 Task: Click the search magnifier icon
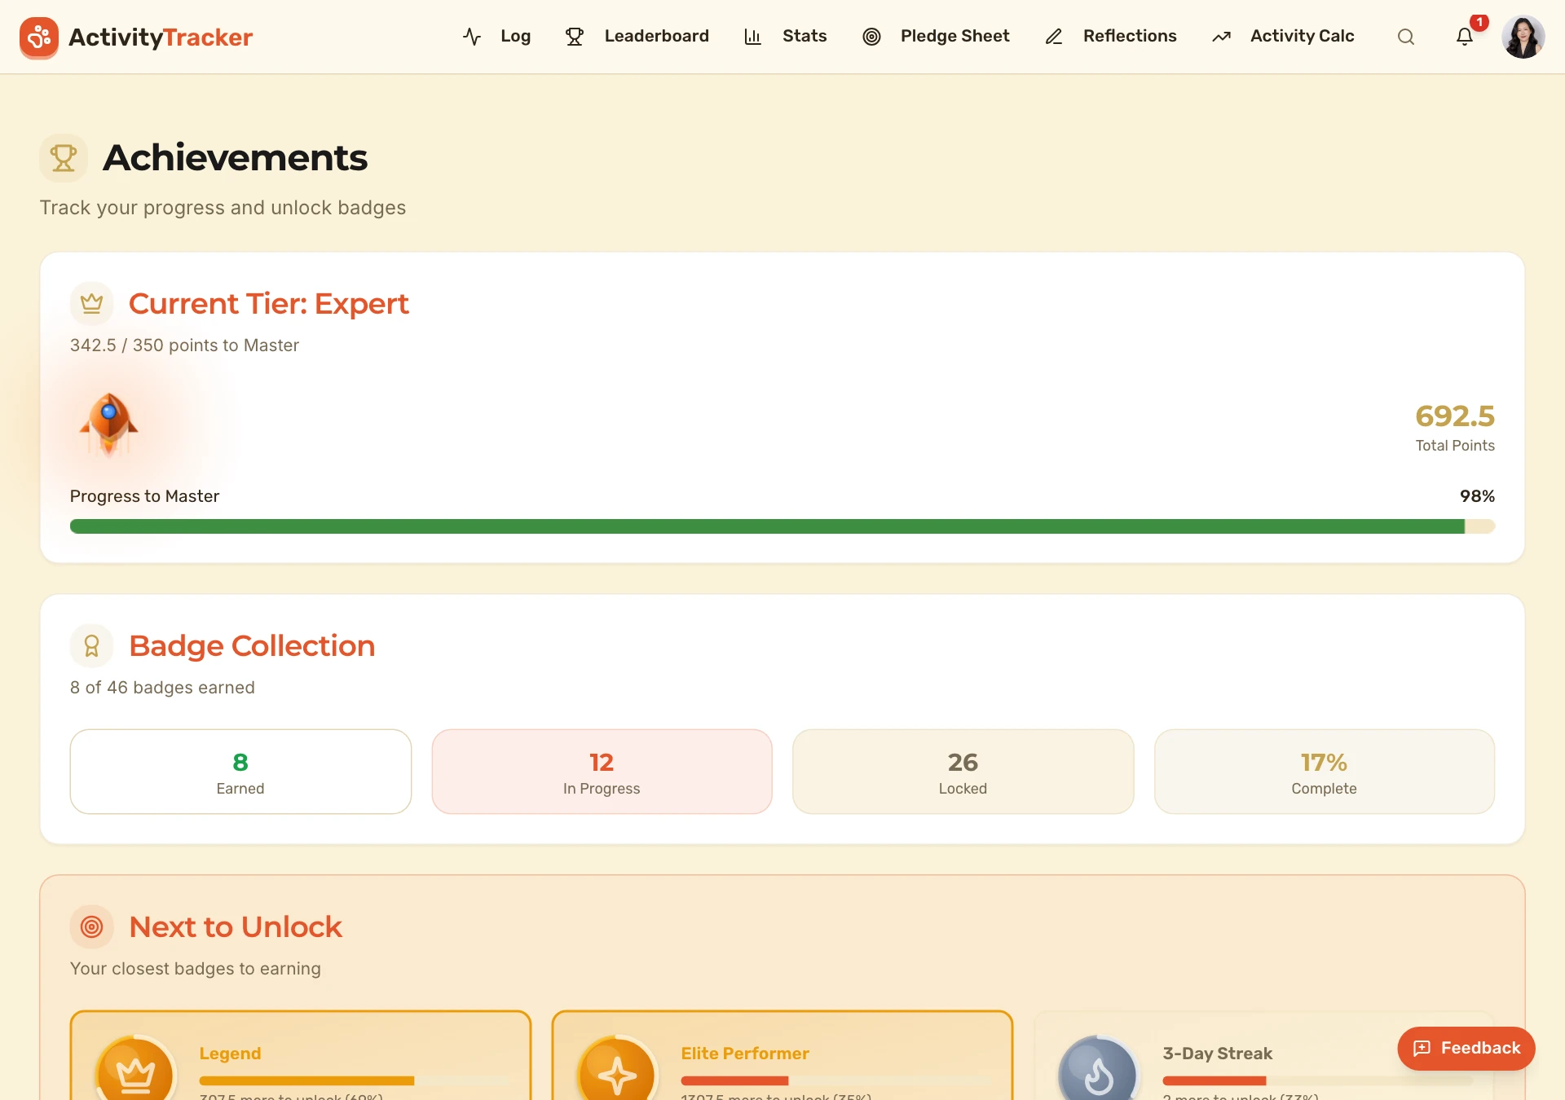coord(1406,37)
